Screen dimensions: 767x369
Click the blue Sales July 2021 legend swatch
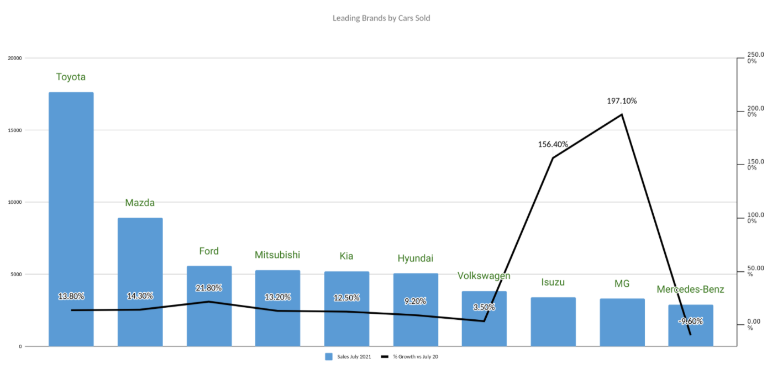[329, 356]
